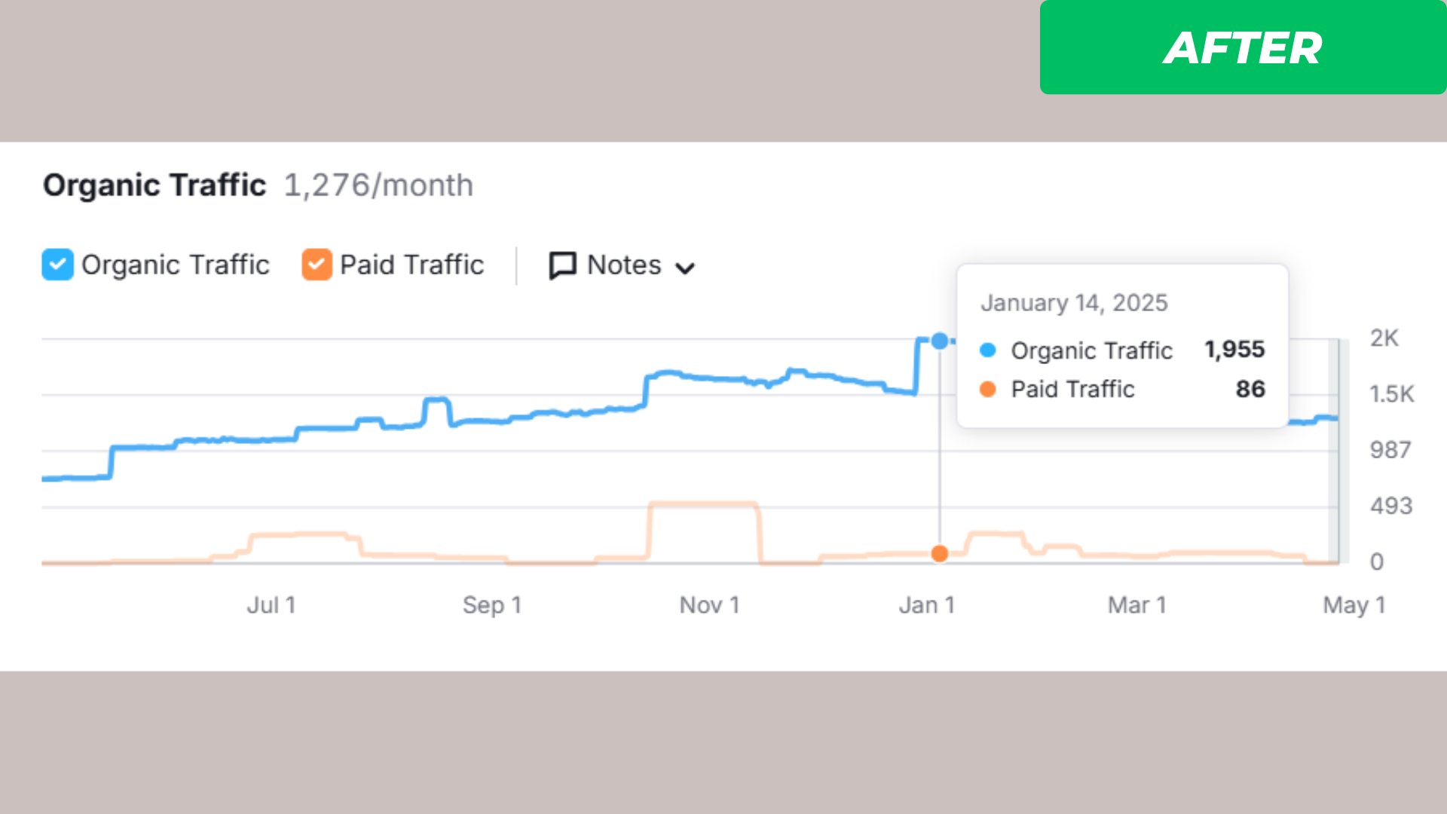
Task: Click the Organic Traffic chart heading
Action: pos(154,185)
